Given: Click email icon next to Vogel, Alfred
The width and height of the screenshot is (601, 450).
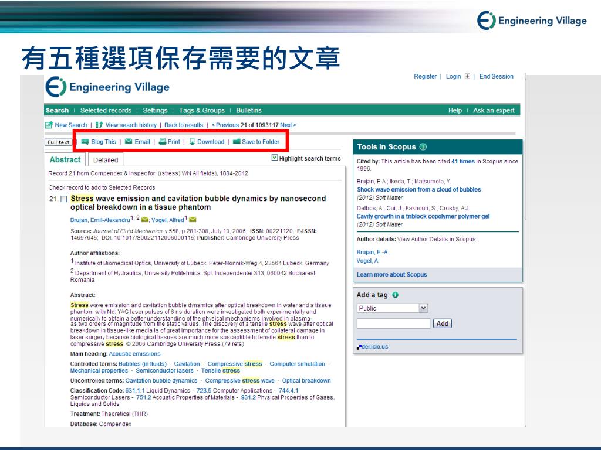Looking at the screenshot, I should [x=193, y=220].
